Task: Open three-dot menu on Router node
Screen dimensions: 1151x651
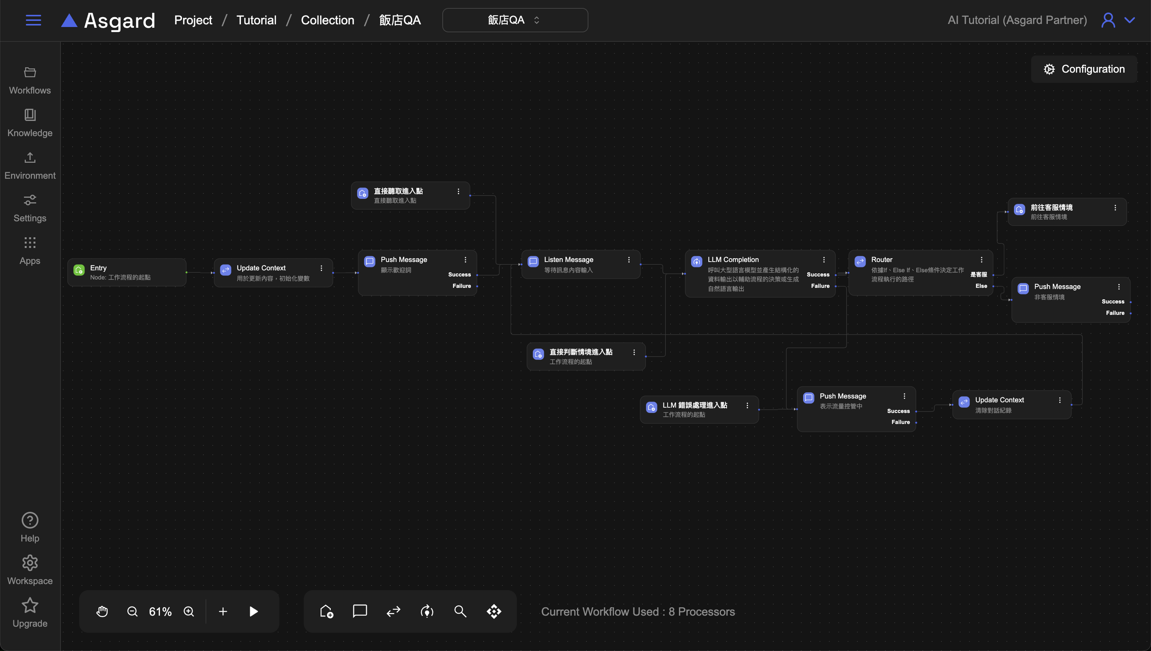Action: click(981, 260)
